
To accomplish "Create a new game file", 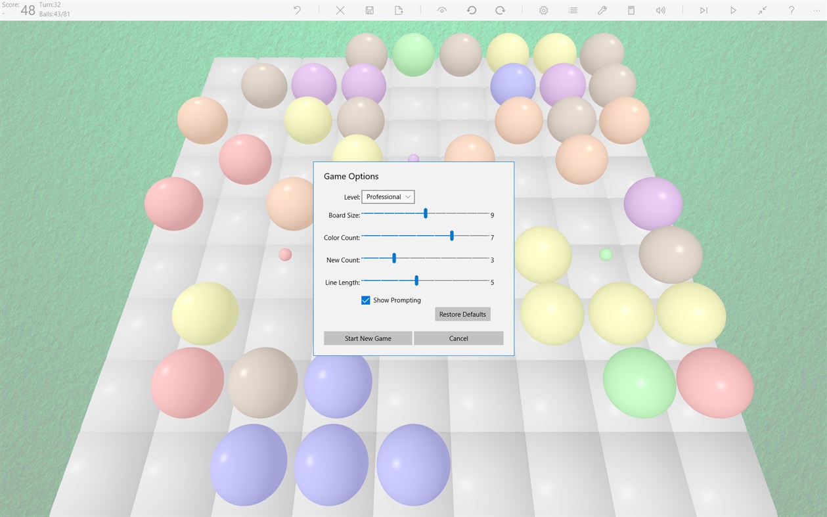I will click(399, 10).
